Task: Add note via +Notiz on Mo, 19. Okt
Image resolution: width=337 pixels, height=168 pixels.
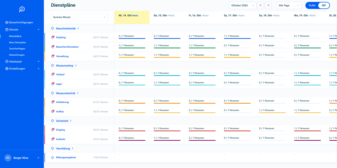Action: tap(312, 15)
